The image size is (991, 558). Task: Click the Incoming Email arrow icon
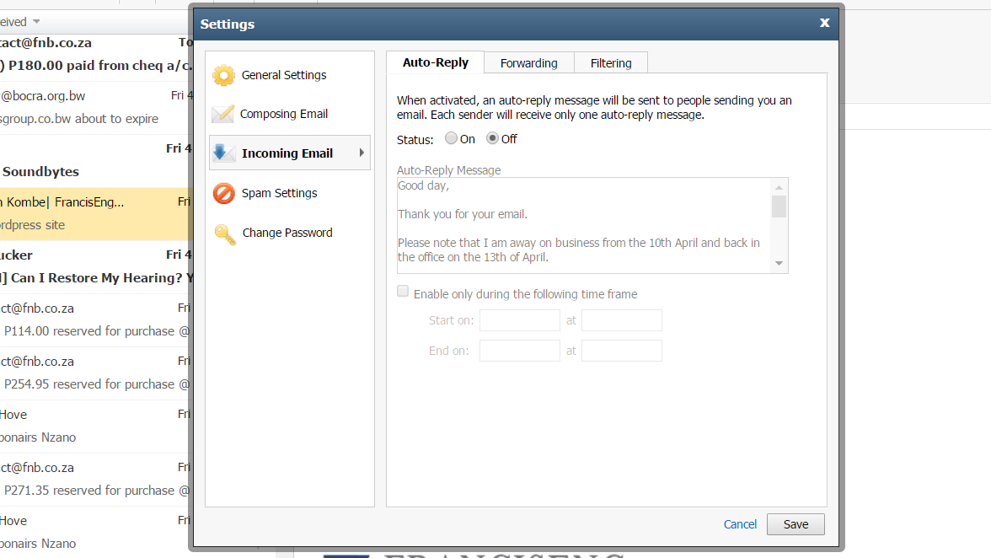222,153
